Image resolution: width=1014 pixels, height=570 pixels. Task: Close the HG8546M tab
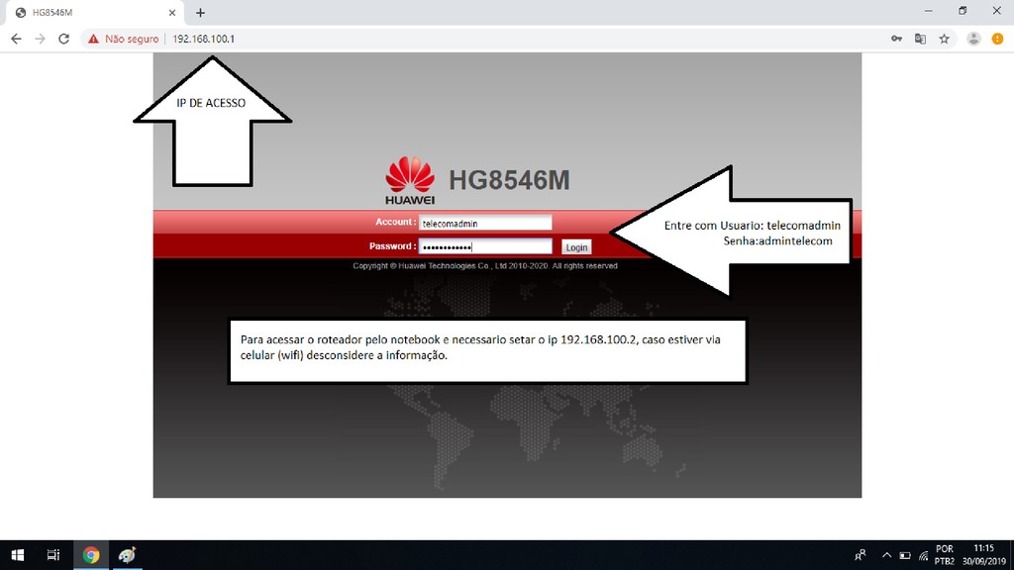pyautogui.click(x=172, y=12)
